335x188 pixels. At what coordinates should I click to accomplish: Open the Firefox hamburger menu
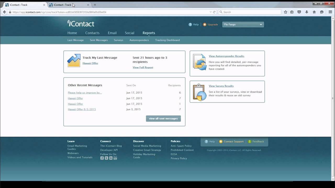click(x=330, y=12)
